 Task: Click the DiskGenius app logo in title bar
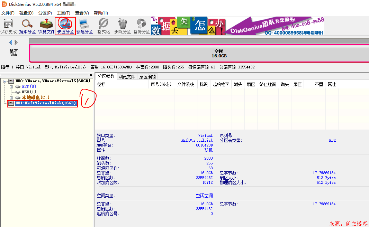(4, 4)
